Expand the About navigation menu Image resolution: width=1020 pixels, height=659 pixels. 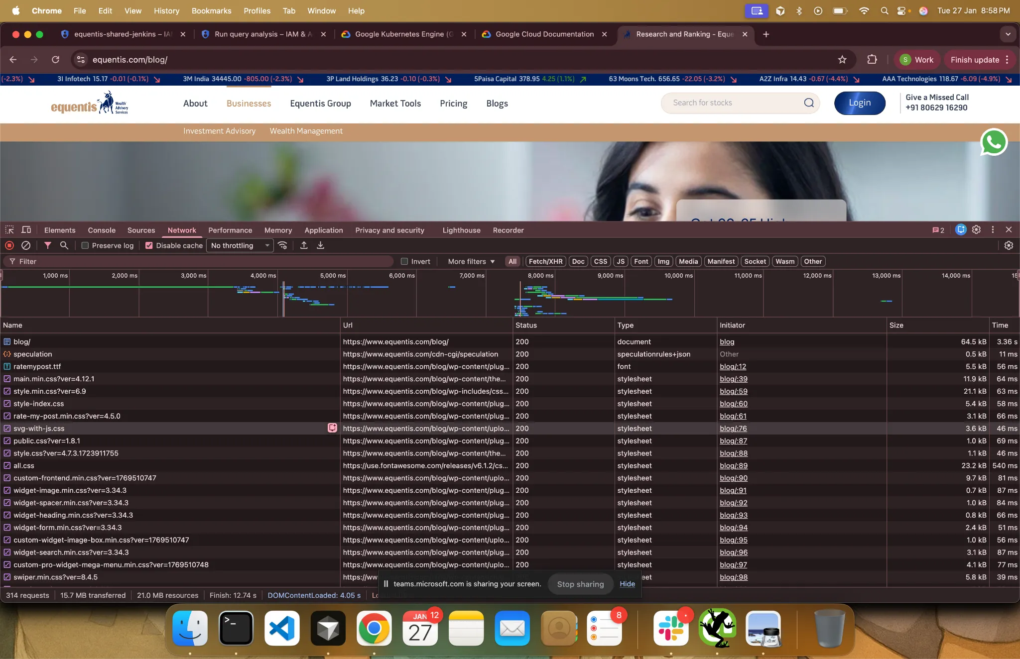click(195, 104)
